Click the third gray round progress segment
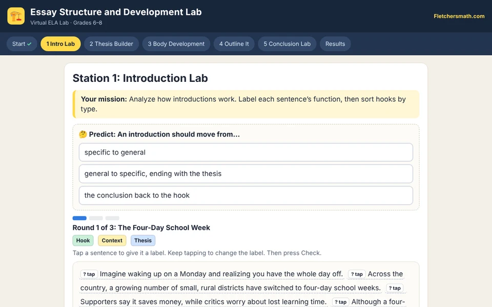This screenshot has width=492, height=307. [x=112, y=218]
